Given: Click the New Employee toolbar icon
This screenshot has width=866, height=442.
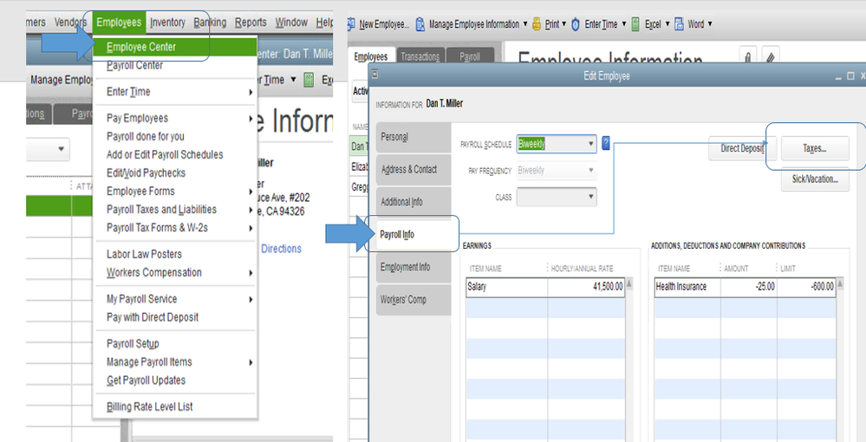Looking at the screenshot, I should [x=351, y=24].
